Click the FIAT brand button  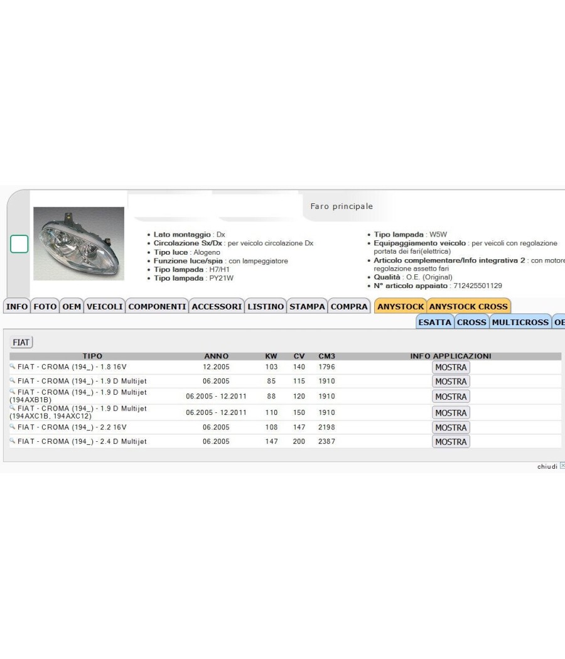click(21, 342)
